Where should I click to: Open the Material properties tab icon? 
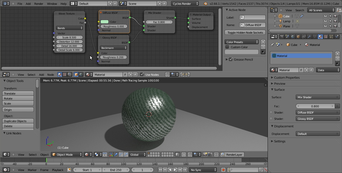pyautogui.click(x=320, y=37)
